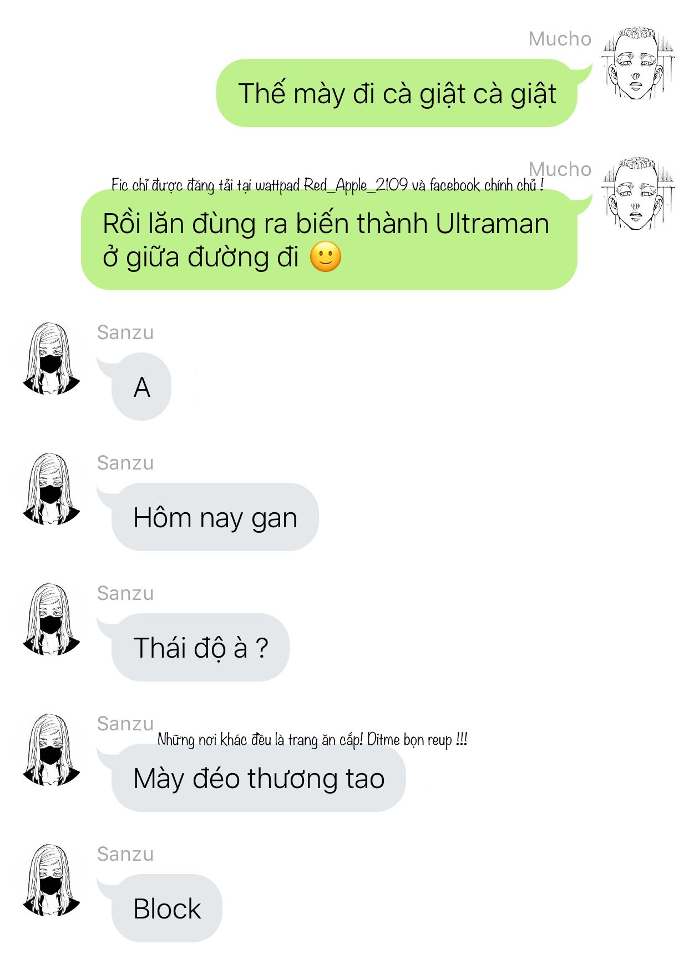
Task: Tap the Mucho name above the first message
Action: tap(560, 39)
